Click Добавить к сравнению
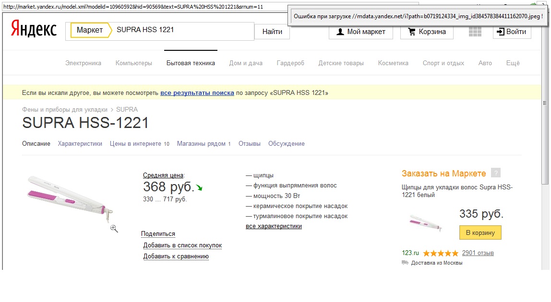Screen dimensions: 551x302 pos(176,256)
